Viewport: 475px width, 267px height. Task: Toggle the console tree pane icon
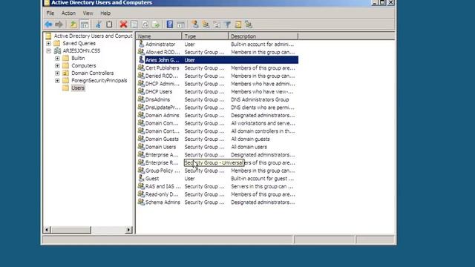pos(85,24)
